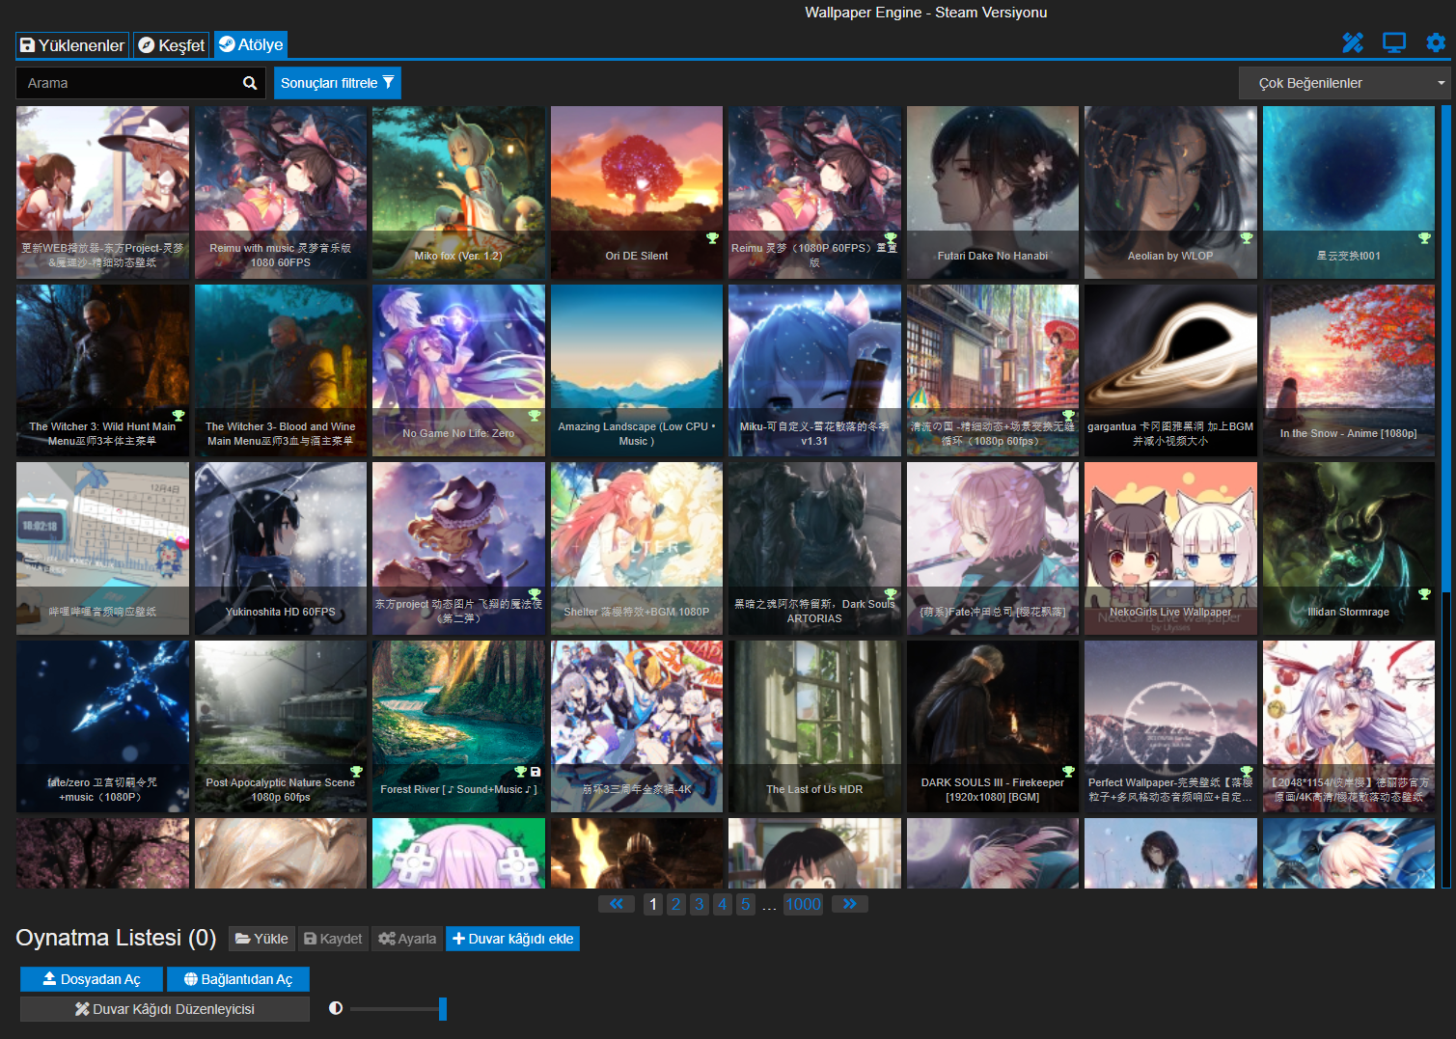
Task: Open the wallpaper editor tools icon
Action: (1352, 42)
